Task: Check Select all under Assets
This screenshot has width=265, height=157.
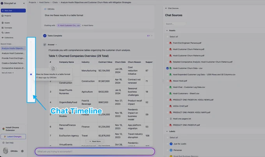Action: point(168,37)
